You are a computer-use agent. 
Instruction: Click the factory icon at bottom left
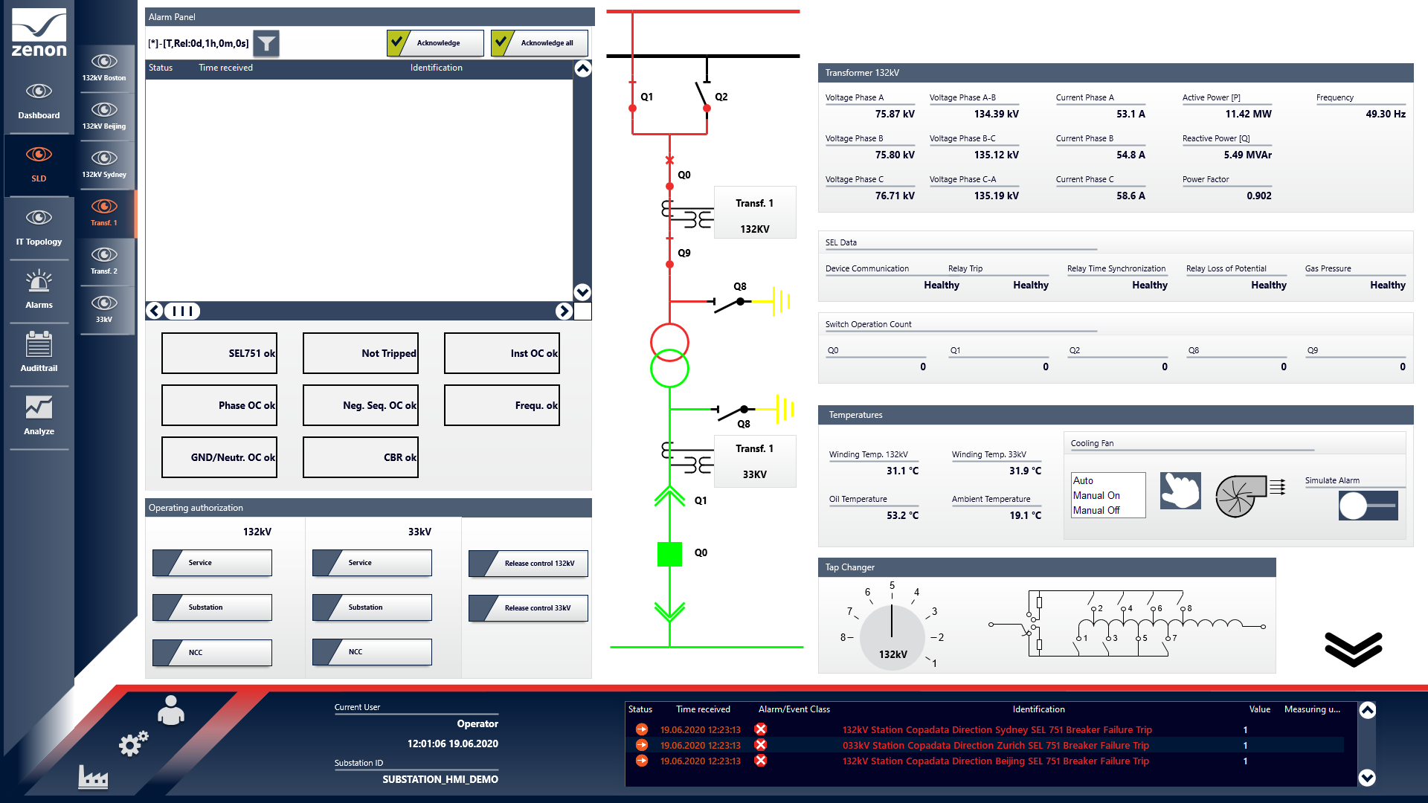point(93,777)
